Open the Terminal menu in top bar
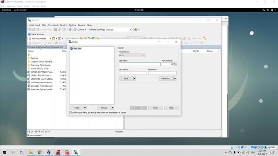Screen dimensions: 278x156 (21, 10)
